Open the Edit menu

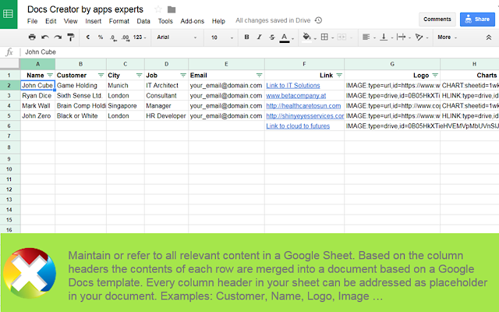51,21
